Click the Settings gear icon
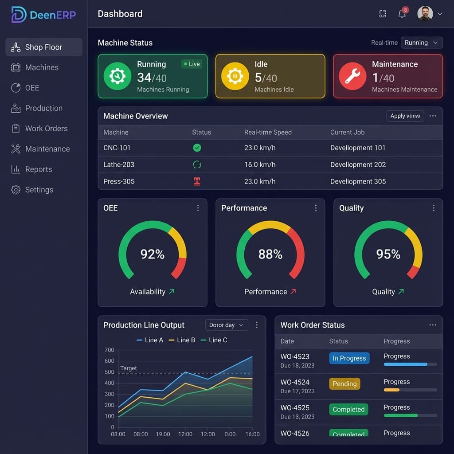The image size is (454, 454). pyautogui.click(x=16, y=190)
